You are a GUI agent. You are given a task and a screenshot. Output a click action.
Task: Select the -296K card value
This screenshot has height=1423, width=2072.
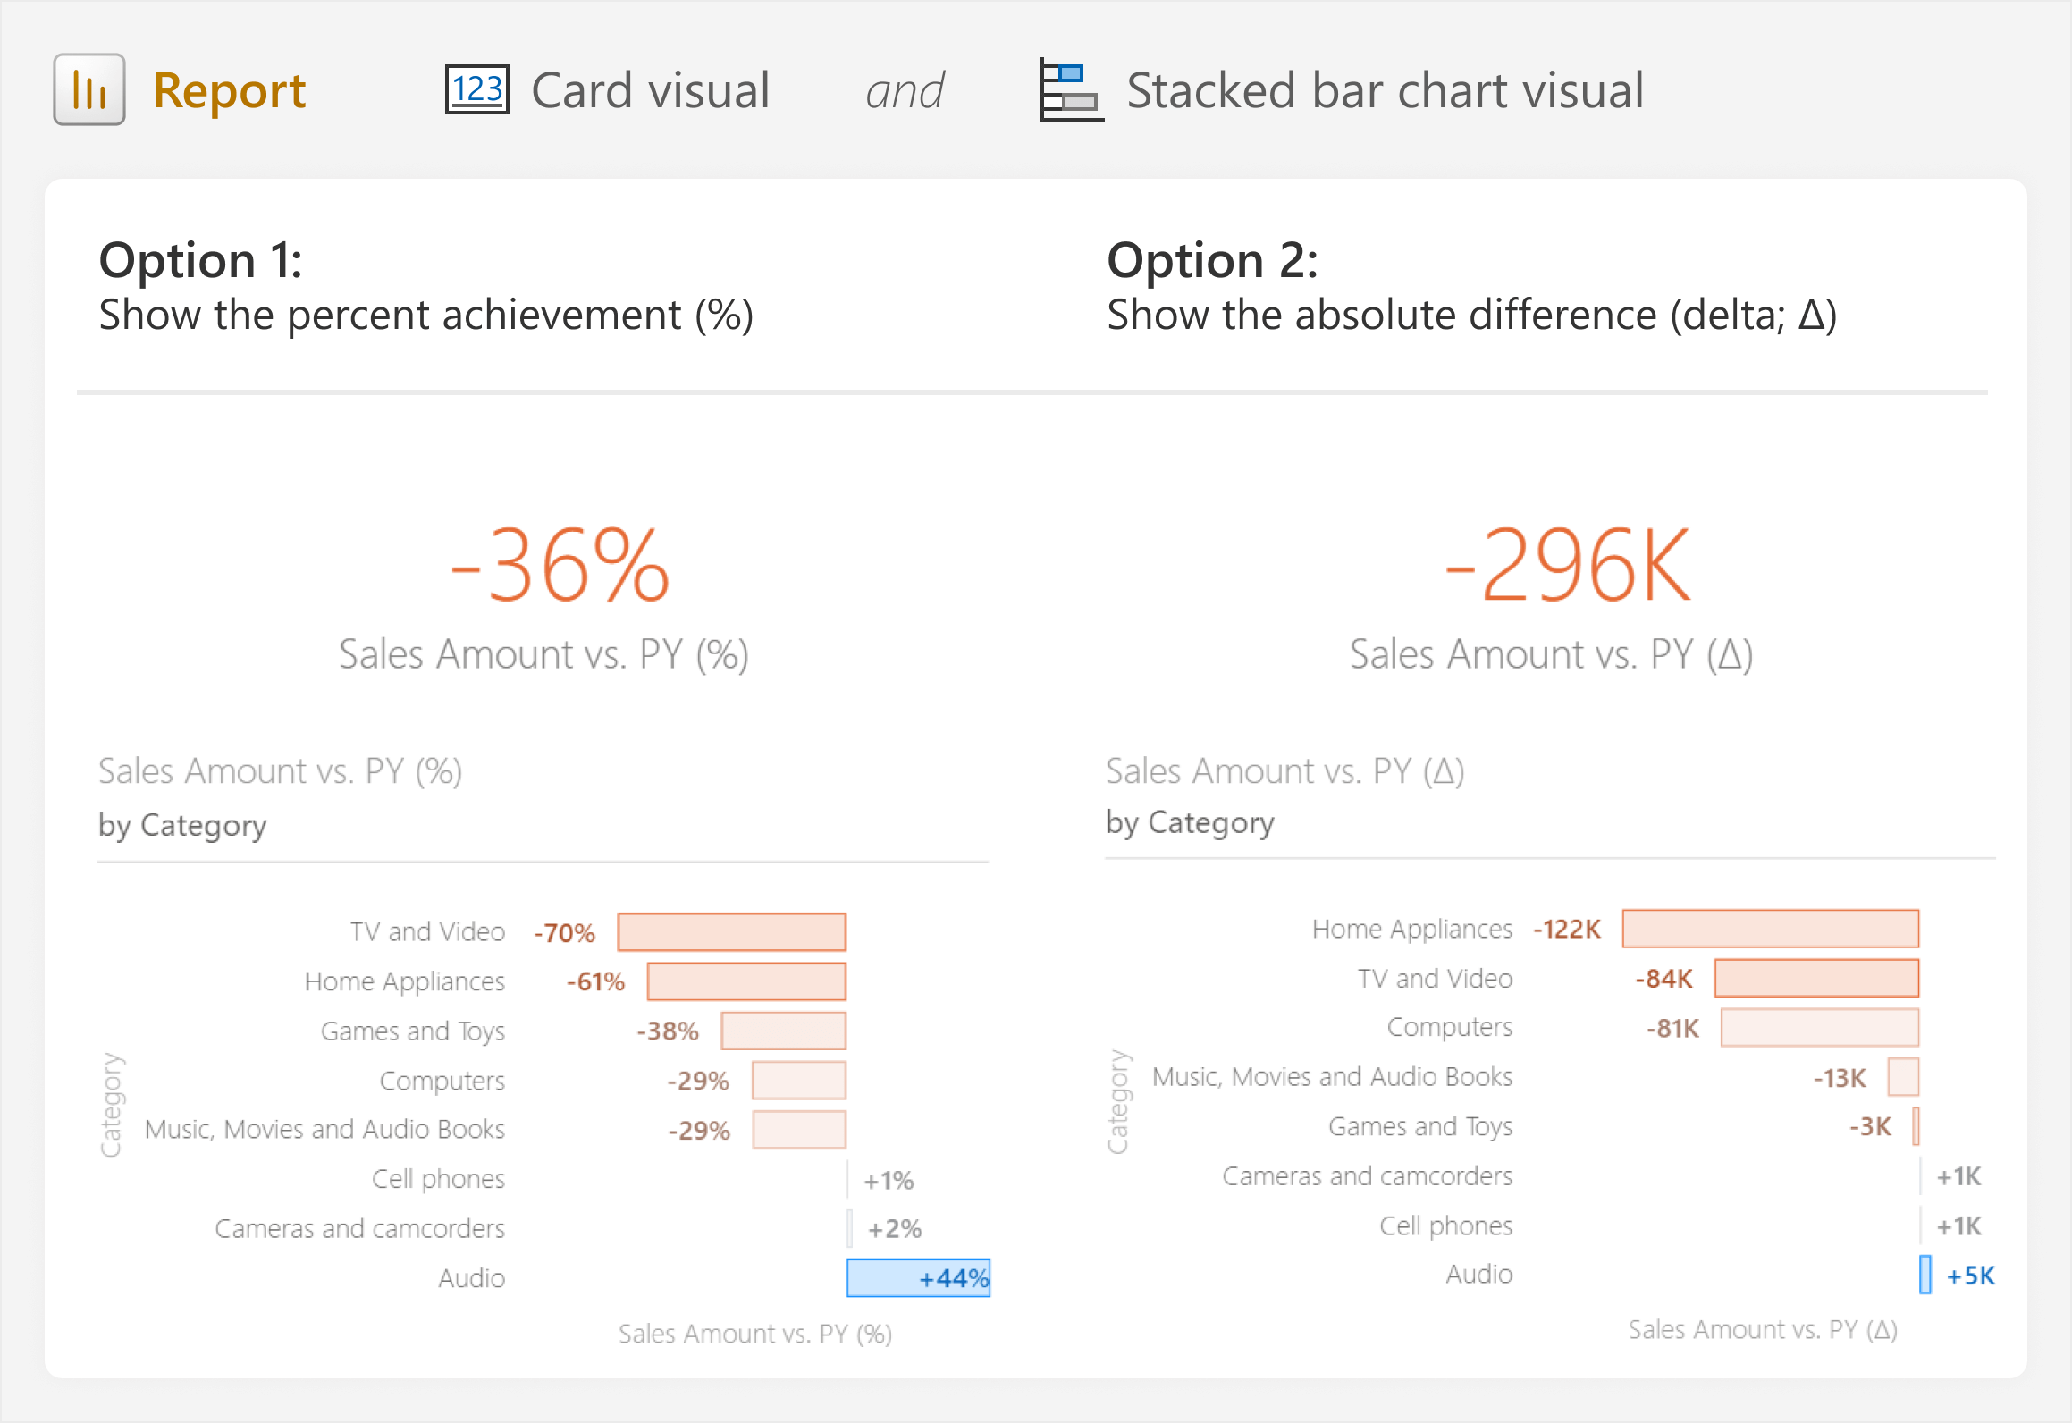[x=1568, y=565]
